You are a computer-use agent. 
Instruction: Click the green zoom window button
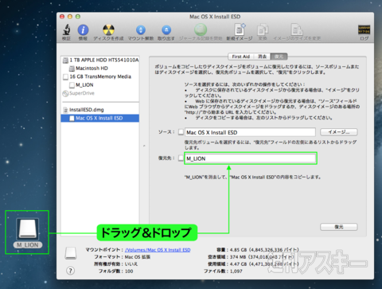pyautogui.click(x=78, y=17)
